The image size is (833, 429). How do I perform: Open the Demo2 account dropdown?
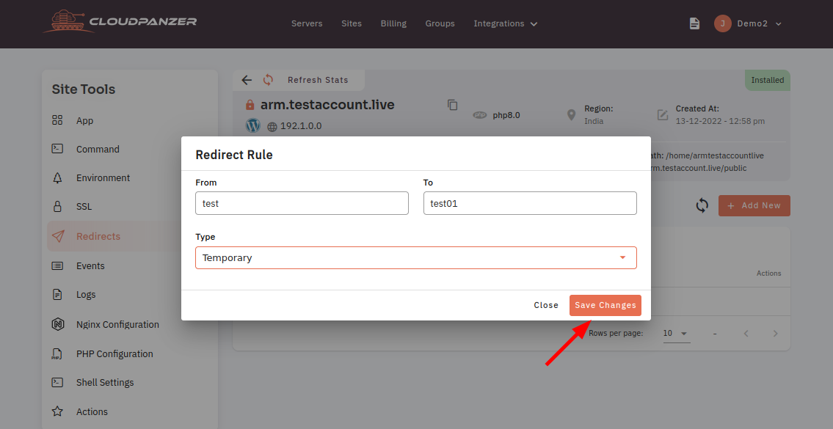[x=748, y=23]
